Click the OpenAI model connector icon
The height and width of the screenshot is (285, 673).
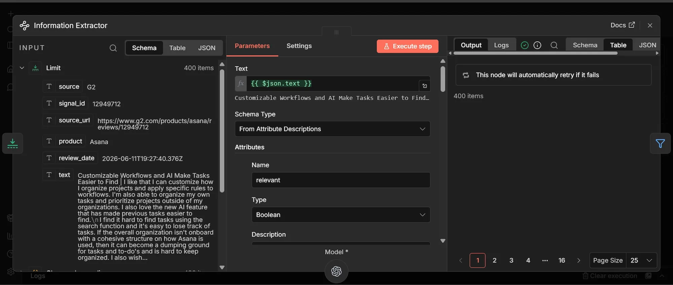336,271
